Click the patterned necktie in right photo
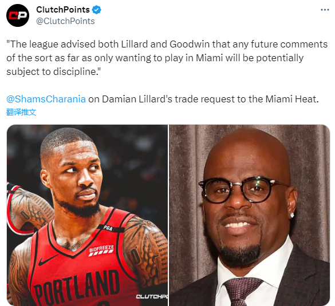 pyautogui.click(x=242, y=291)
